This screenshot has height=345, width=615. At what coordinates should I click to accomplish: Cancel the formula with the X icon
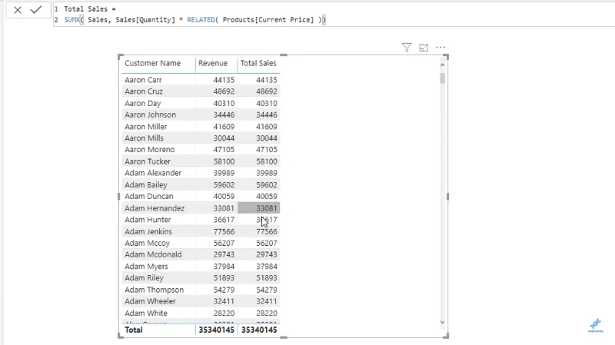click(18, 10)
